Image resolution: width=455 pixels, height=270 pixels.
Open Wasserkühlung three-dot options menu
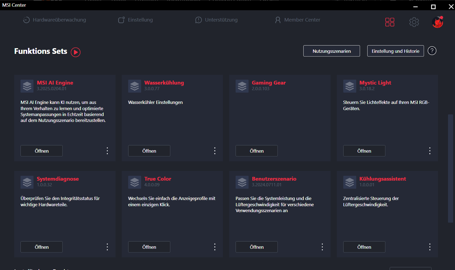click(215, 151)
